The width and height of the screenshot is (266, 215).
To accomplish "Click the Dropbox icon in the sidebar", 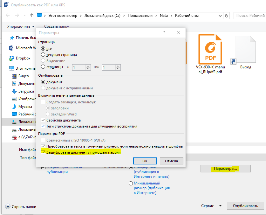I will [12, 58].
